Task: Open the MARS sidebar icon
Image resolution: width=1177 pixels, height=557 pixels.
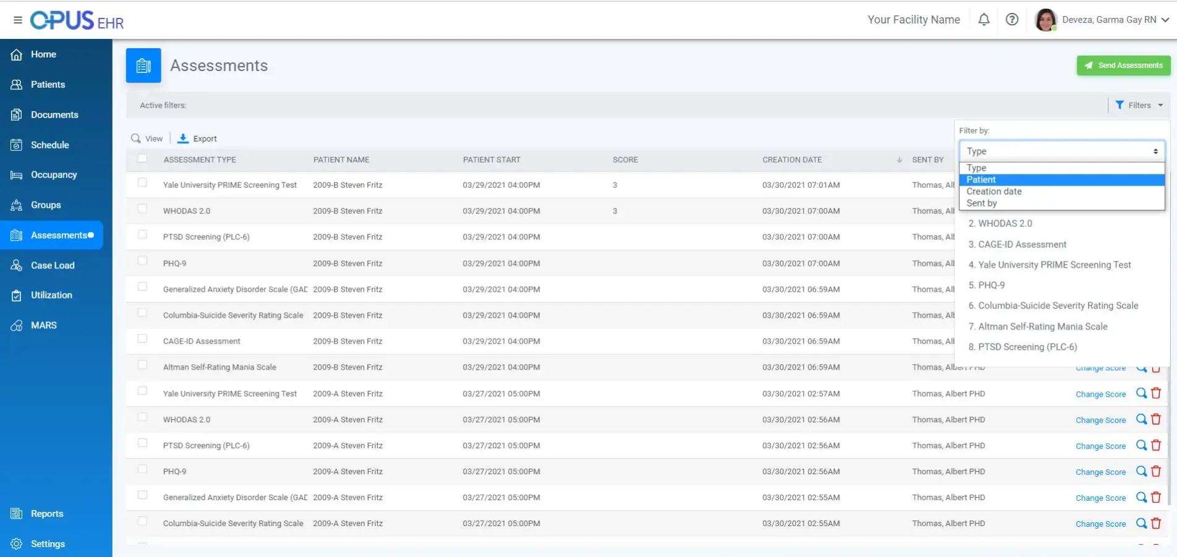Action: tap(17, 325)
